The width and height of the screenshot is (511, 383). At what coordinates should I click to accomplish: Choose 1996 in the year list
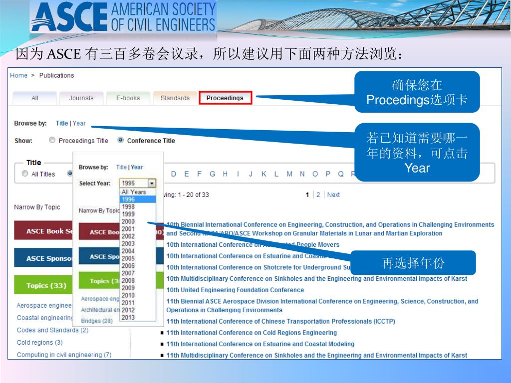pyautogui.click(x=138, y=199)
